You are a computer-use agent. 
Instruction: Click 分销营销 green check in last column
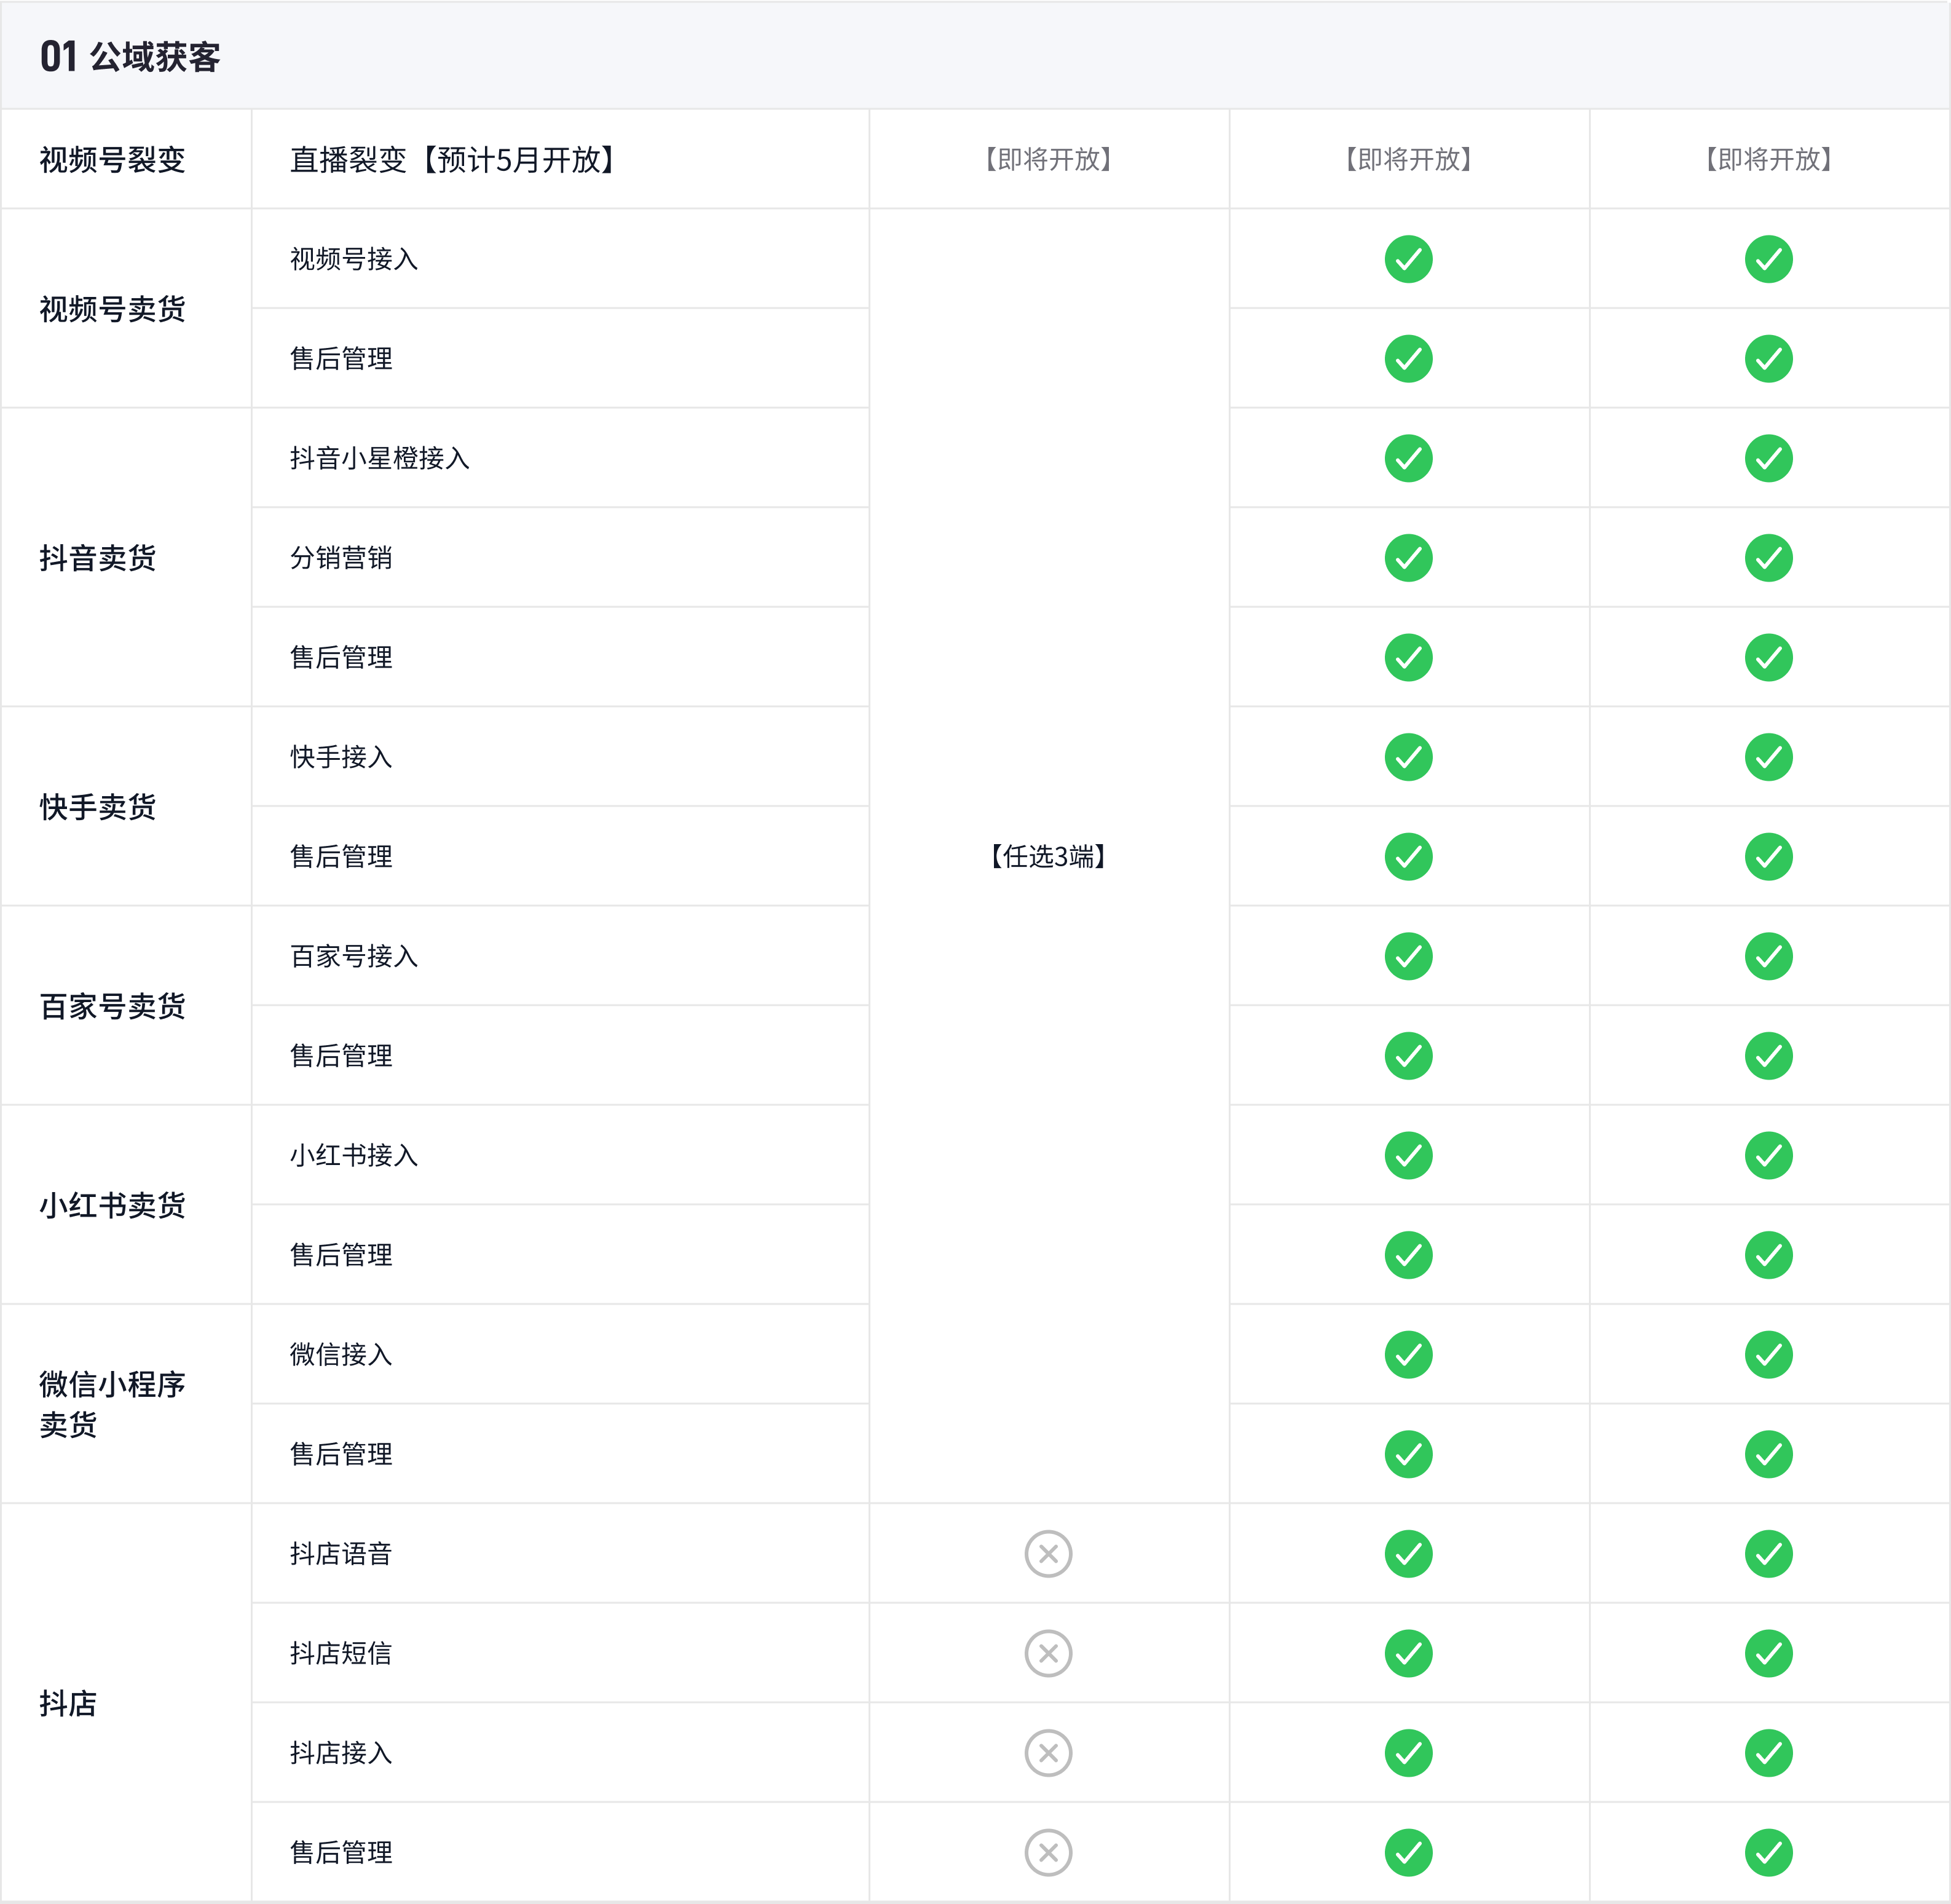coord(1768,558)
